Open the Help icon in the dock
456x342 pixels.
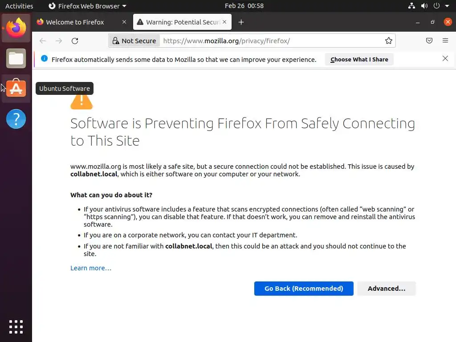coord(16,119)
